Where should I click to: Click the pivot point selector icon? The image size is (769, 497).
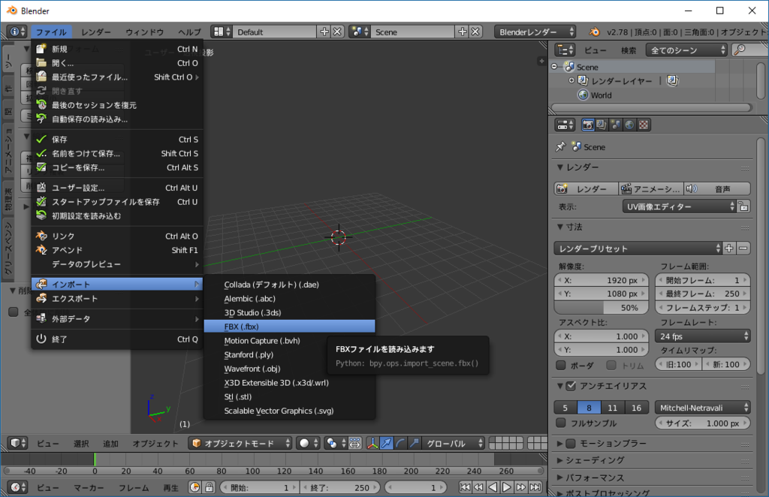[336, 443]
